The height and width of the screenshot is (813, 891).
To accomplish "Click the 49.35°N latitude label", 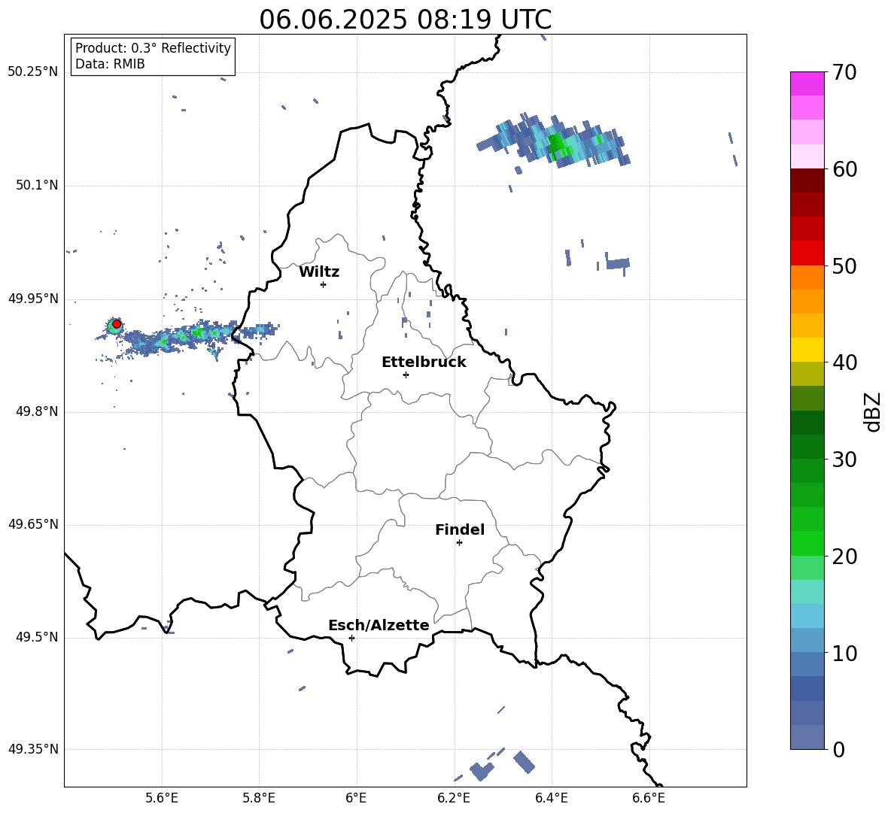I will [x=33, y=749].
